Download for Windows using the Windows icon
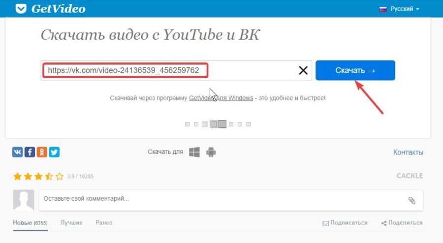This screenshot has width=443, height=243. point(194,152)
